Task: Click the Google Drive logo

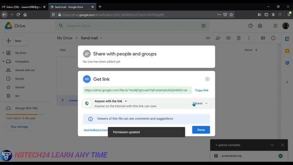Action: pos(15,26)
